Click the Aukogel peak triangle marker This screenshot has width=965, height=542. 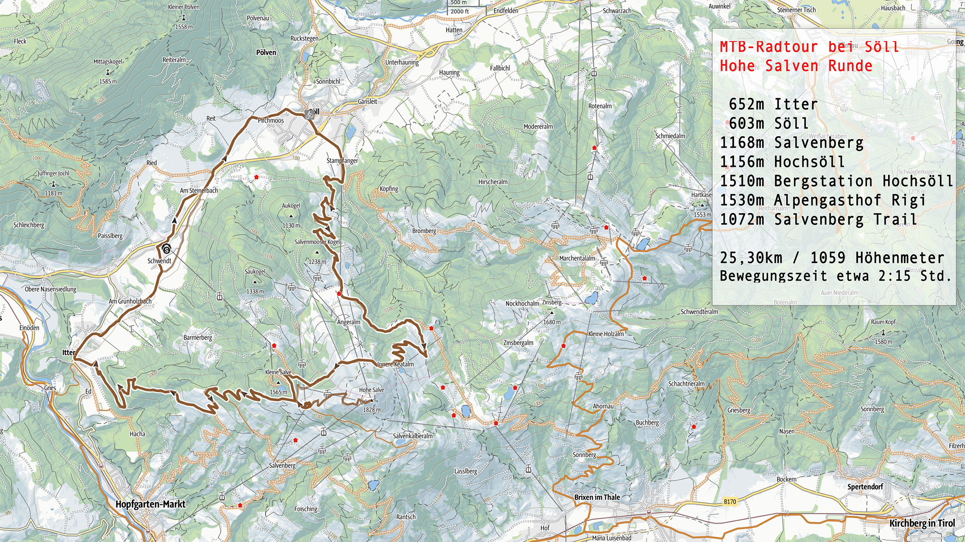pos(291,216)
